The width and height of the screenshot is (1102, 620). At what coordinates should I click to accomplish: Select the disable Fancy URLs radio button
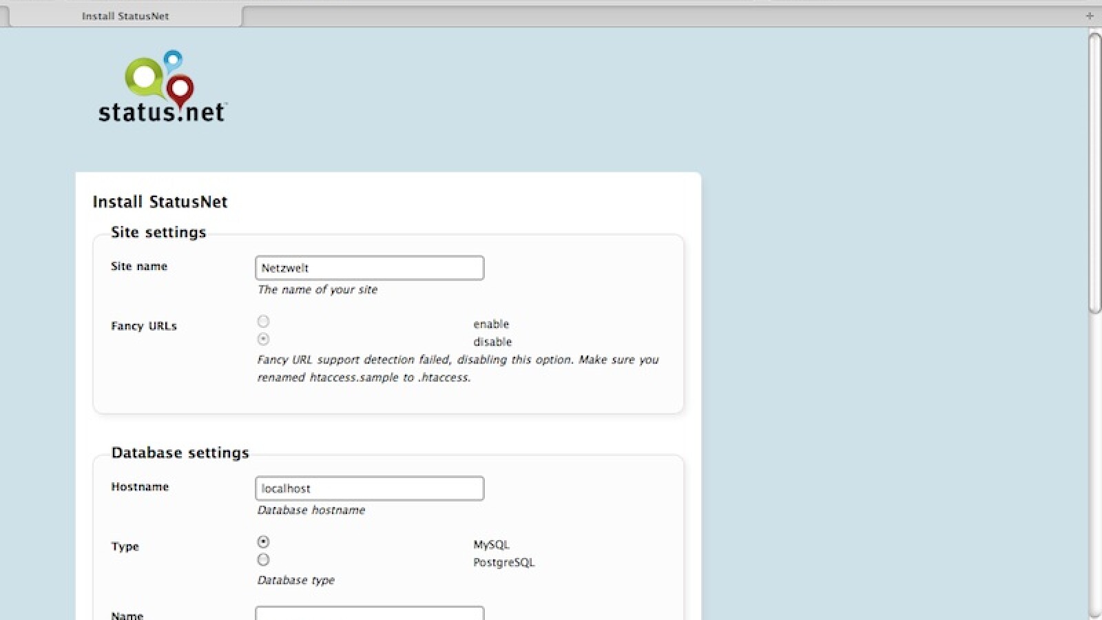pos(263,339)
